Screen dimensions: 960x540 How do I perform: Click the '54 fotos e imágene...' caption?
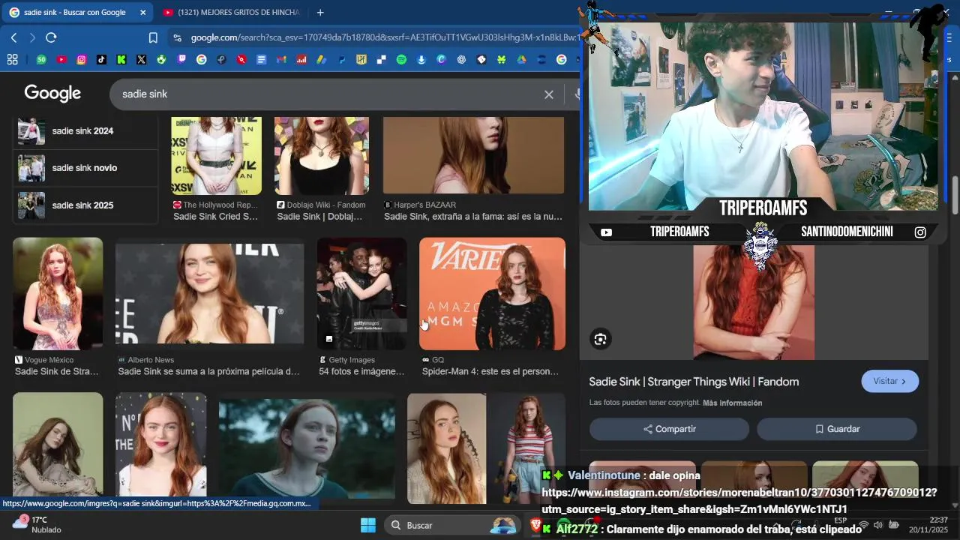coord(361,371)
